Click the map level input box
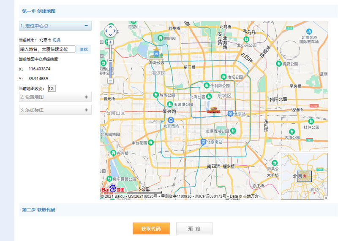 pyautogui.click(x=52, y=88)
